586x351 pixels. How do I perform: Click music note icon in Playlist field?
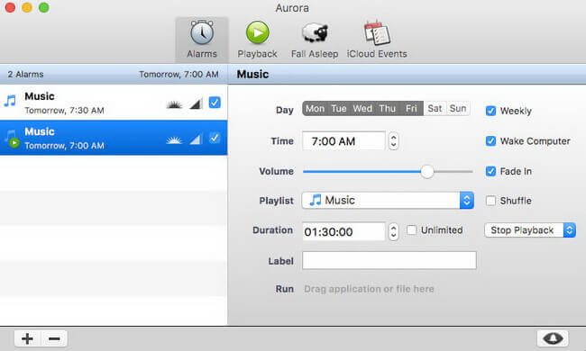point(315,201)
